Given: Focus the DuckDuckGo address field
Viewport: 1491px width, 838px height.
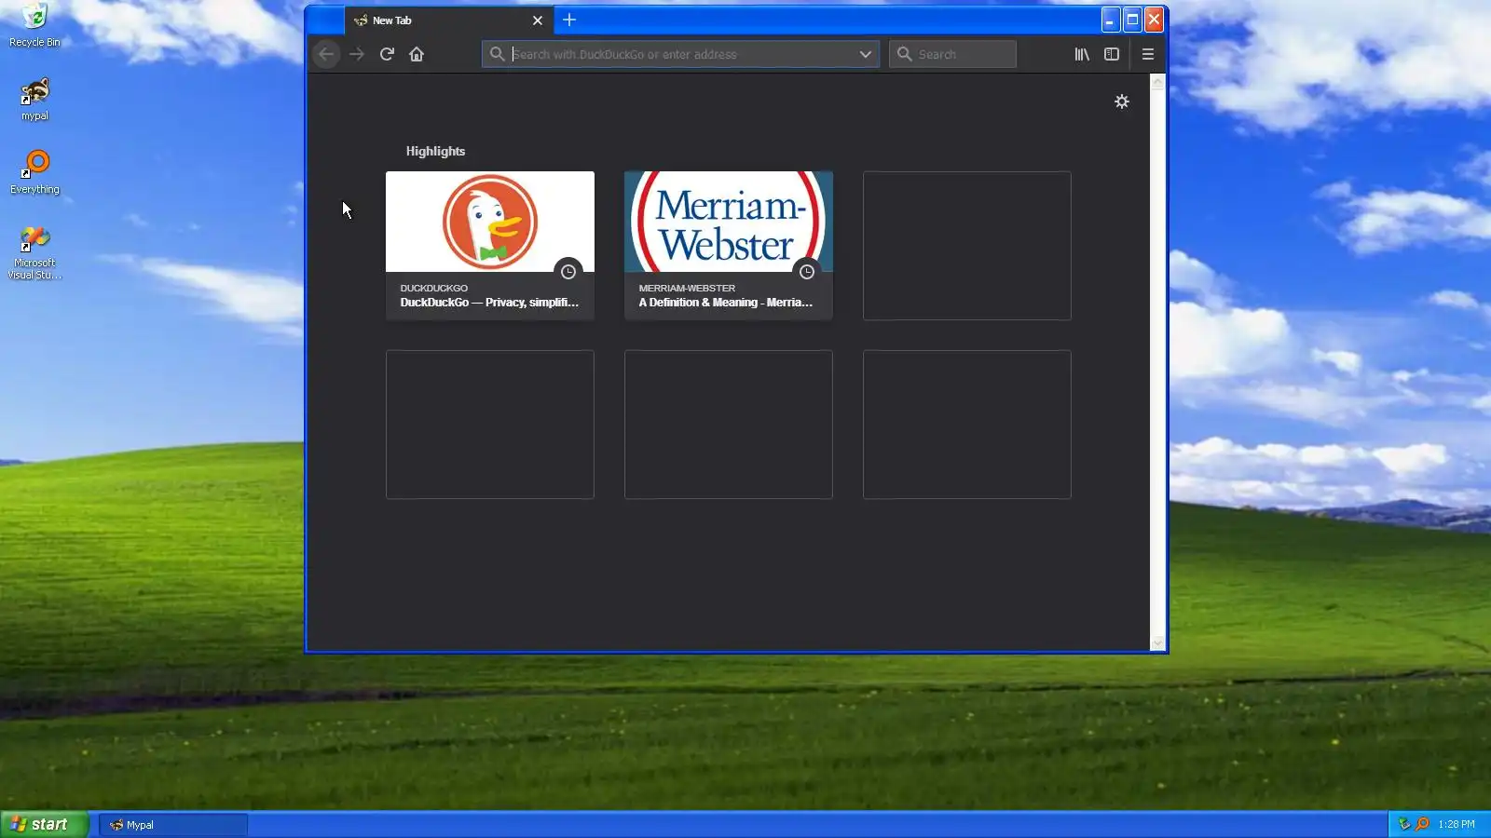Looking at the screenshot, I should pyautogui.click(x=681, y=54).
